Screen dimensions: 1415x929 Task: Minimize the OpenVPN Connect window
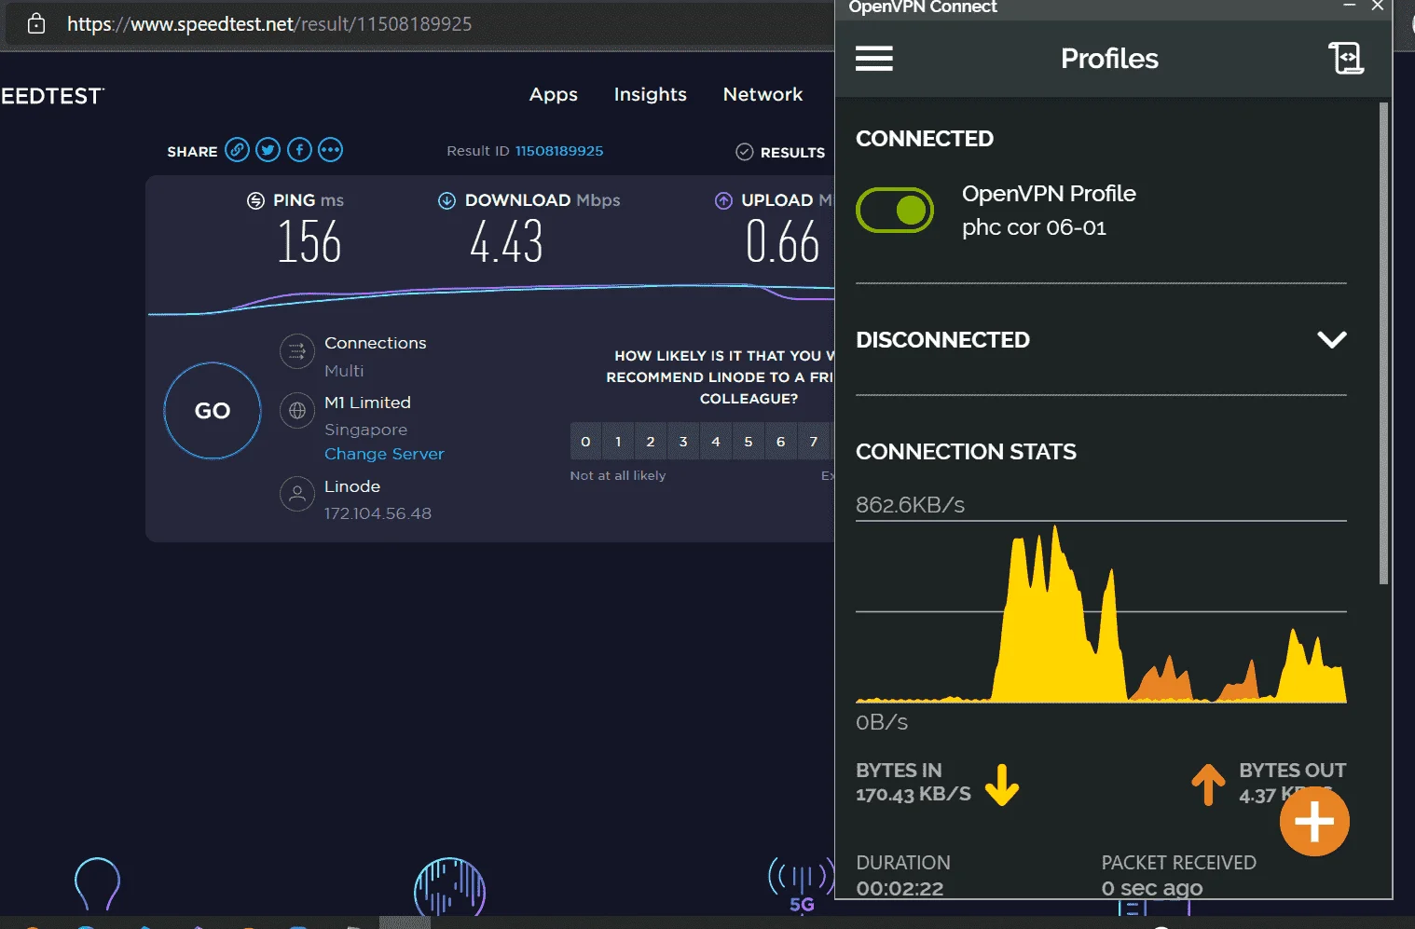click(1349, 6)
